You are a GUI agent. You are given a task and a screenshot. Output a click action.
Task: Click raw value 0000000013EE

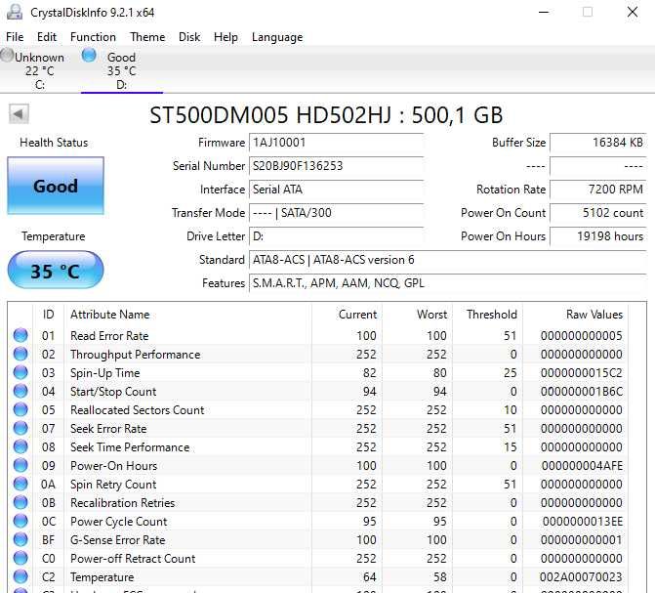point(583,522)
